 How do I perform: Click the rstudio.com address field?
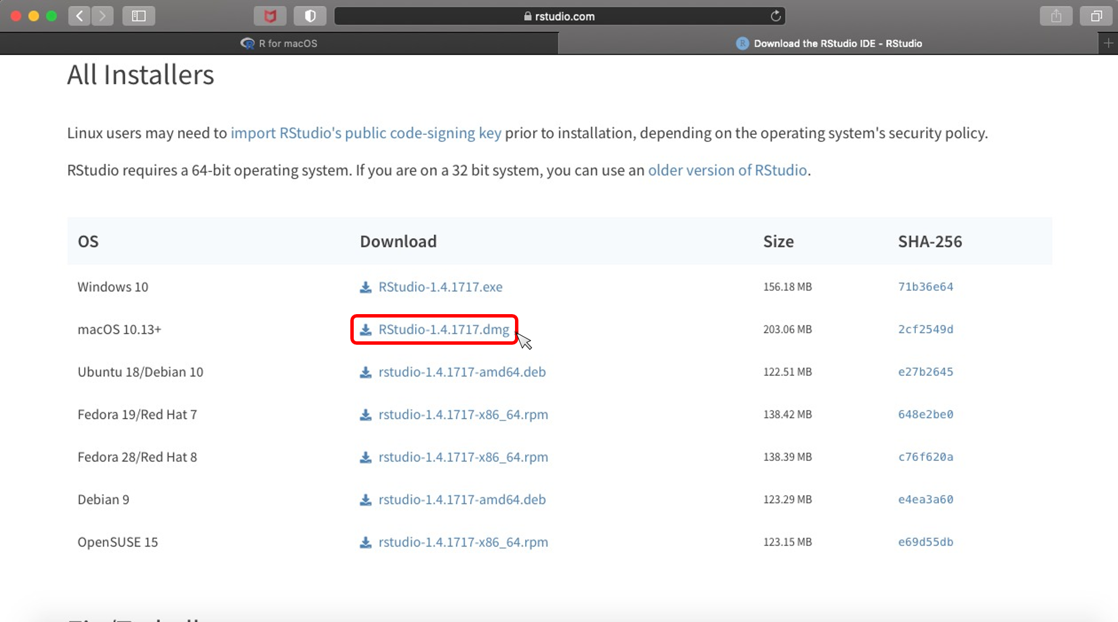559,16
